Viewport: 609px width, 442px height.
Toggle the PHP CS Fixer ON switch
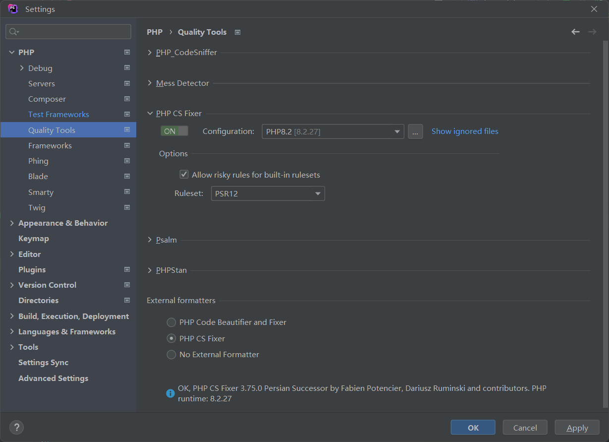point(174,131)
